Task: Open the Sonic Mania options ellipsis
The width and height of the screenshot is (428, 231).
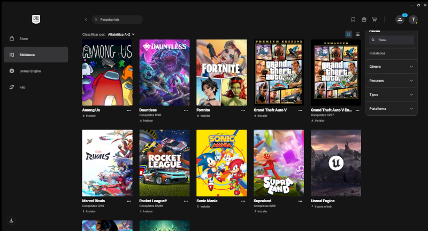Action: click(243, 201)
